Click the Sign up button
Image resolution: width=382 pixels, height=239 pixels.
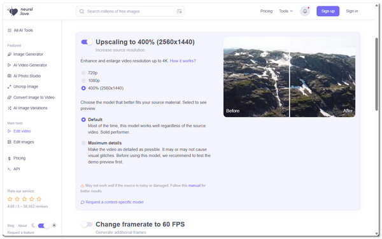coord(328,11)
